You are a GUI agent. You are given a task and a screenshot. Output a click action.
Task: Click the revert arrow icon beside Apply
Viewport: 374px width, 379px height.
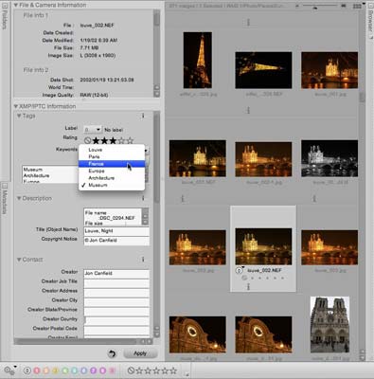(112, 353)
